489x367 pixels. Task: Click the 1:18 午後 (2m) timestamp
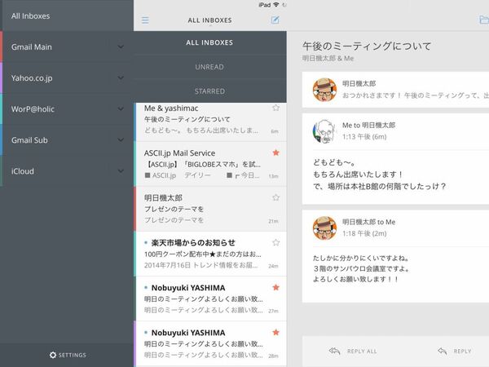click(364, 233)
